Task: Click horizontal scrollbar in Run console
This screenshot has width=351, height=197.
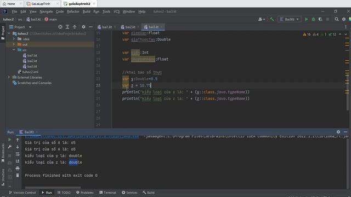Action: [53, 188]
